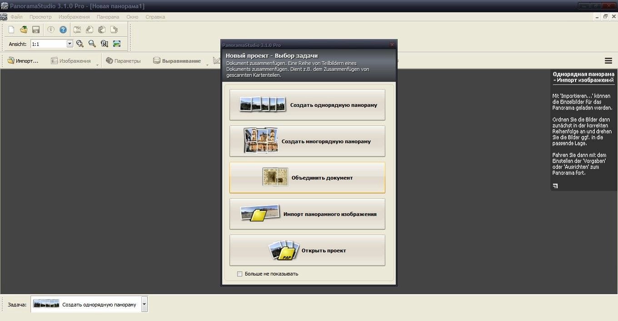Image resolution: width=618 pixels, height=321 pixels.
Task: Click the Открыть проект button
Action: [x=307, y=250]
